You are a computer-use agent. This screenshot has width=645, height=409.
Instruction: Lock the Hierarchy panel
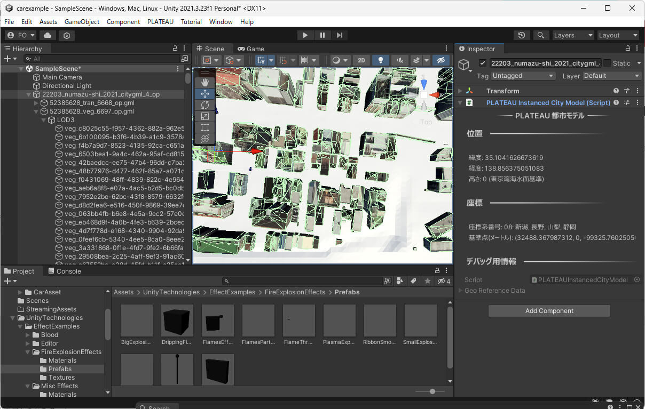[175, 49]
